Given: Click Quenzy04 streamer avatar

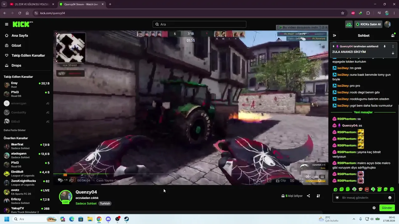Looking at the screenshot, I should pyautogui.click(x=65, y=196).
